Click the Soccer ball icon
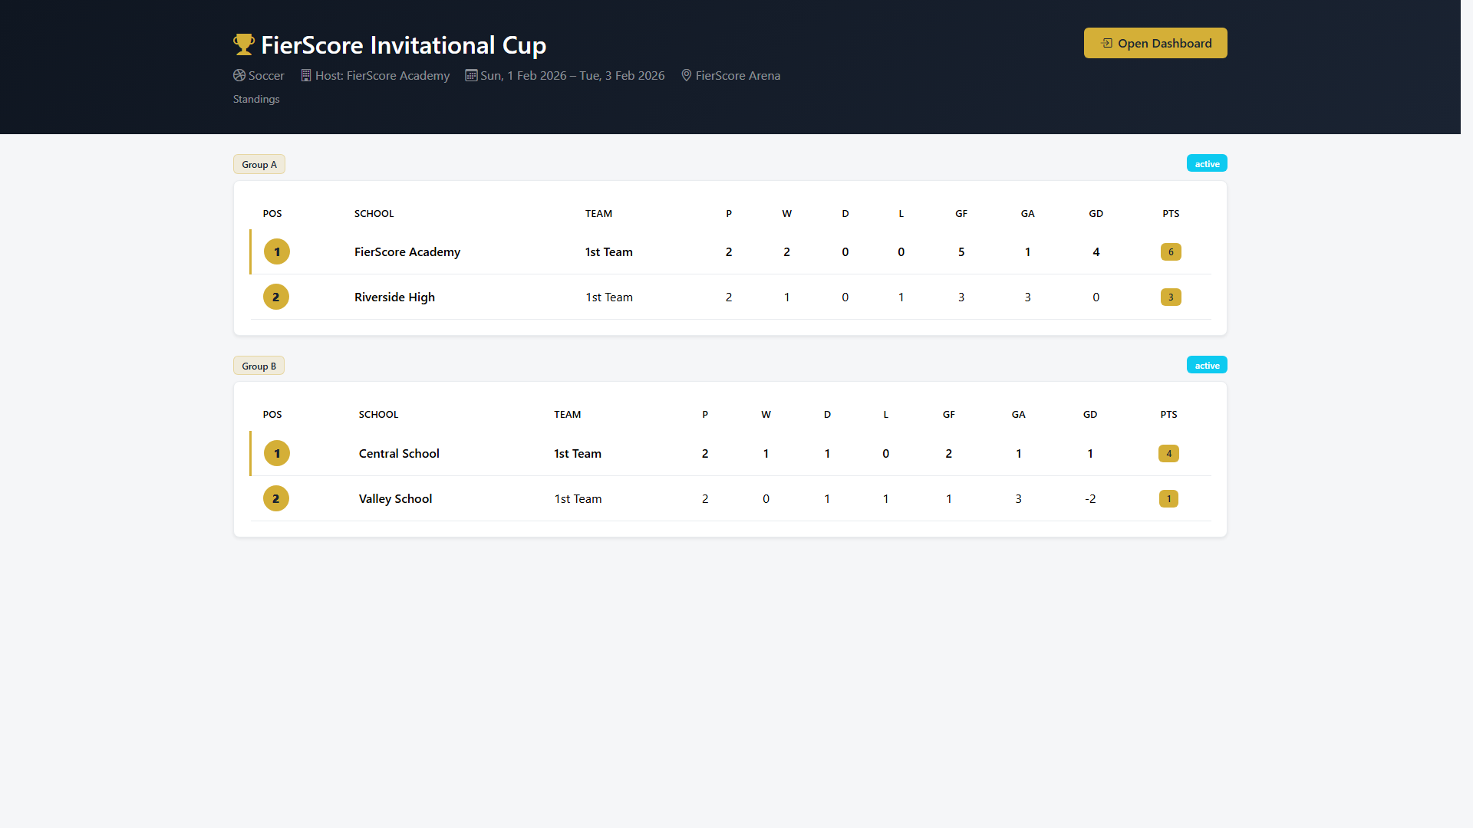 click(239, 75)
